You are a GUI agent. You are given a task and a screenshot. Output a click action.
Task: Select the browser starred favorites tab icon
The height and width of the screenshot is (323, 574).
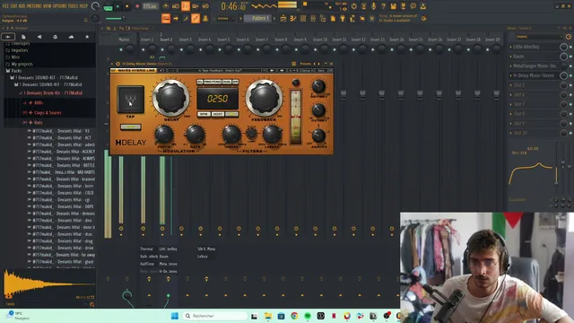point(87,37)
